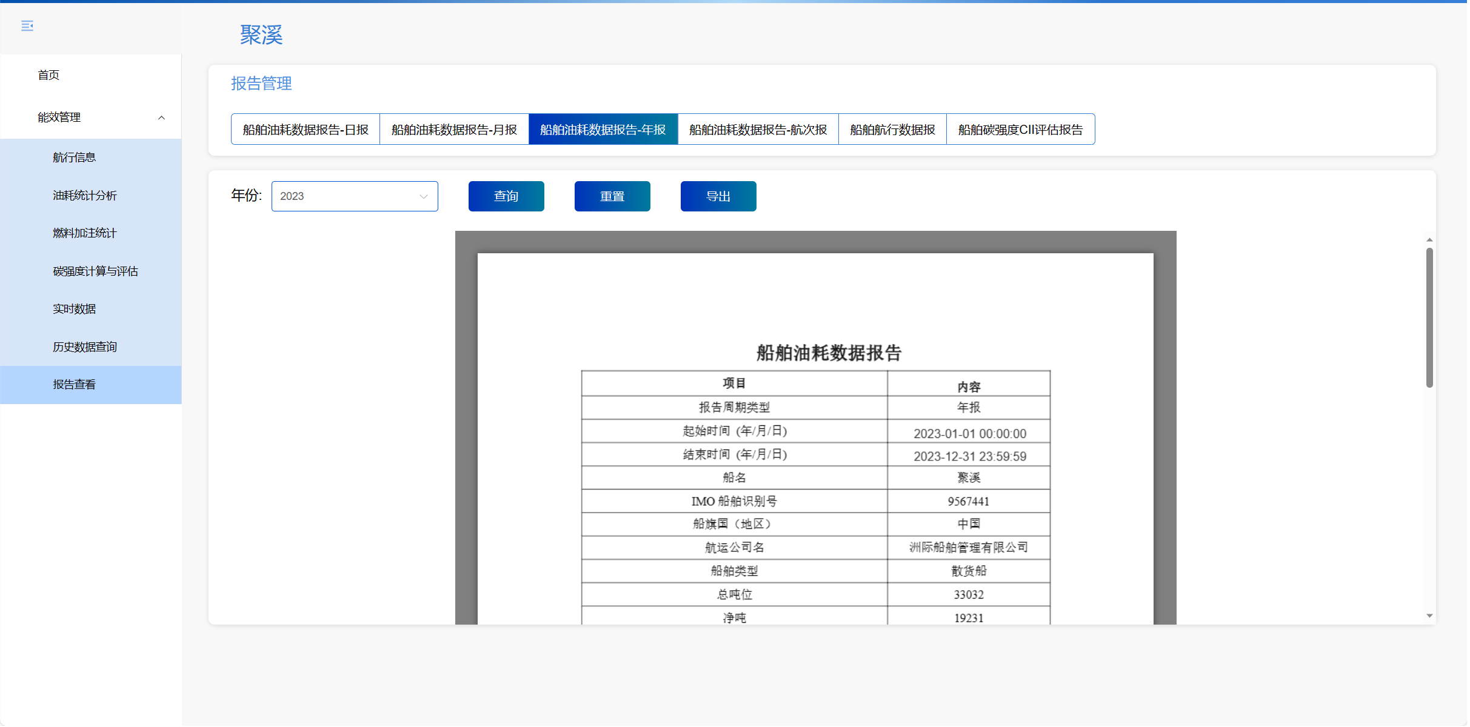
Task: Export the report with 导出 button
Action: pos(718,196)
